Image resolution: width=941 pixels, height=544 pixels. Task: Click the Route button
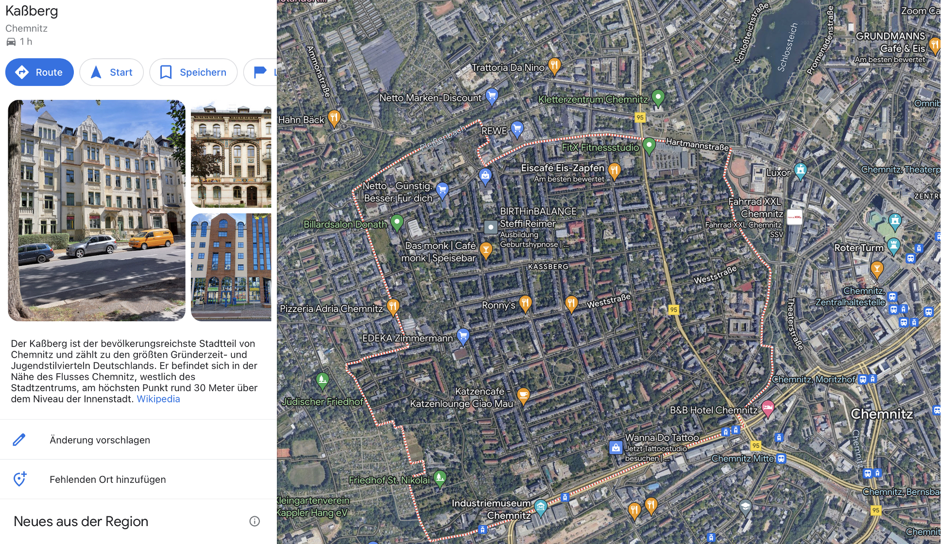click(x=39, y=72)
